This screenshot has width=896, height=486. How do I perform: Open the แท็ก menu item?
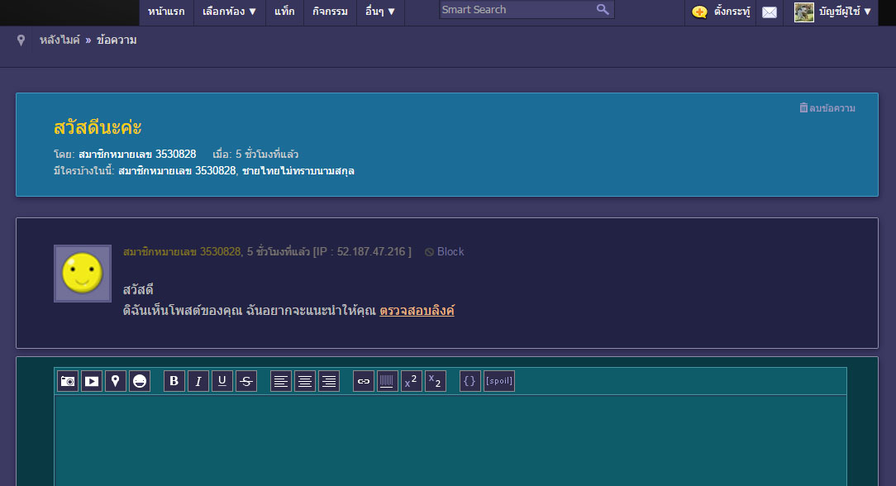click(x=284, y=12)
